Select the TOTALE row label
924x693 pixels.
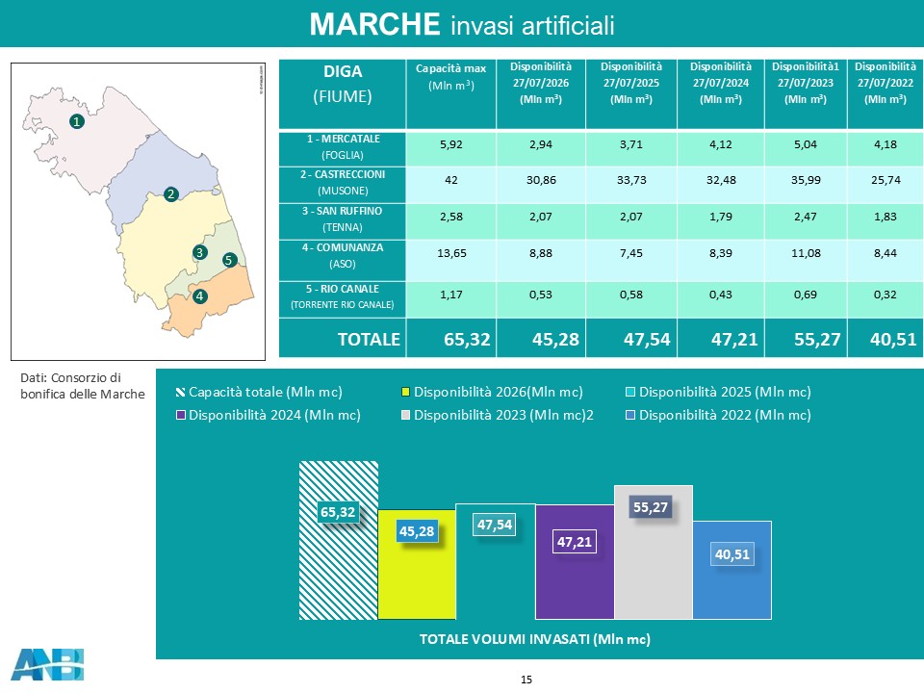click(x=369, y=340)
